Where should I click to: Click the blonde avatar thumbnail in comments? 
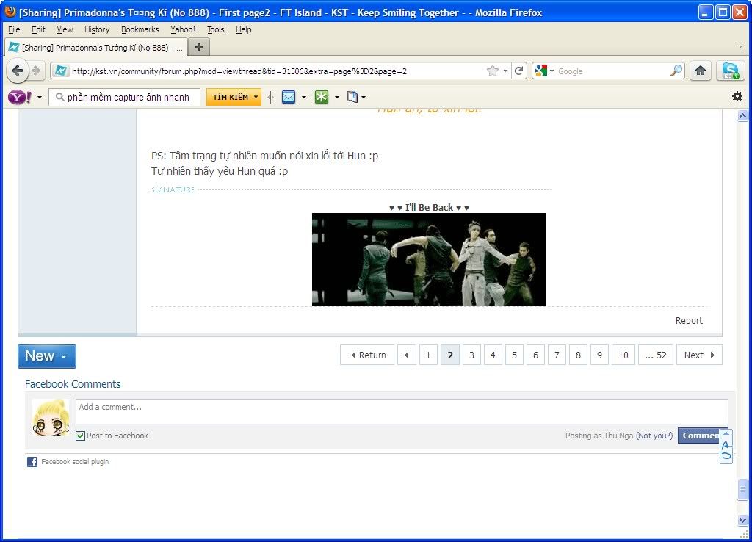coord(51,417)
